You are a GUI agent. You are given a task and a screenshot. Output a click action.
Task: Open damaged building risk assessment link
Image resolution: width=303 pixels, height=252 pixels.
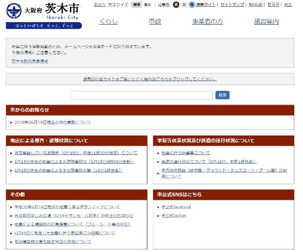(53, 242)
